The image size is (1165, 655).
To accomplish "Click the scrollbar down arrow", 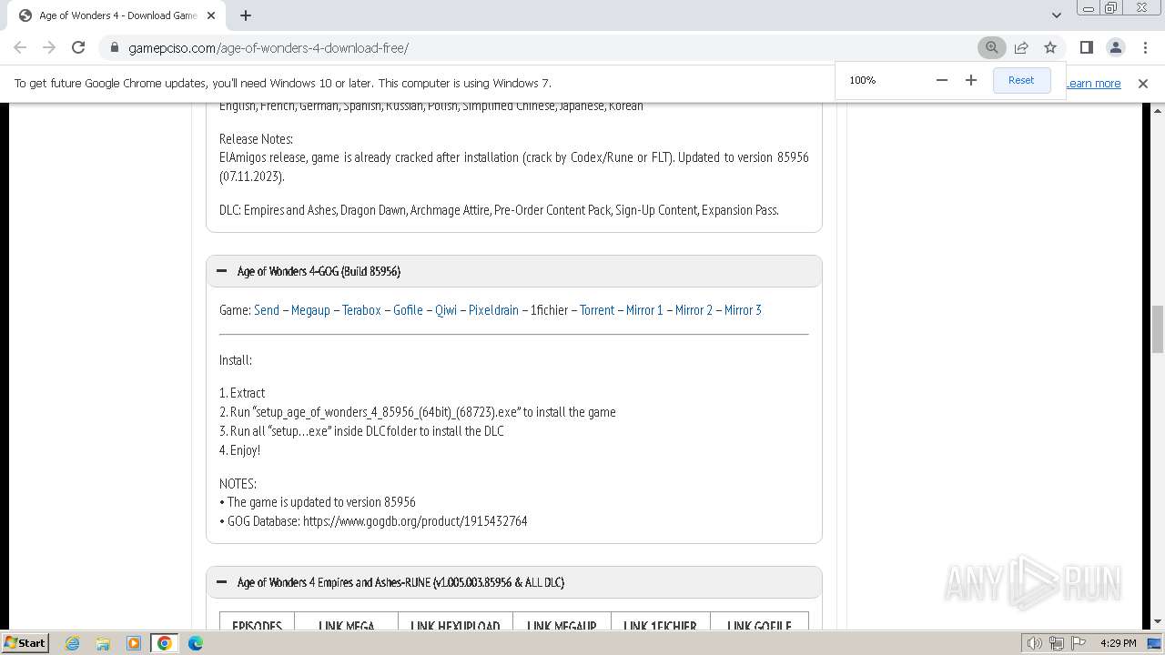I will [1158, 621].
